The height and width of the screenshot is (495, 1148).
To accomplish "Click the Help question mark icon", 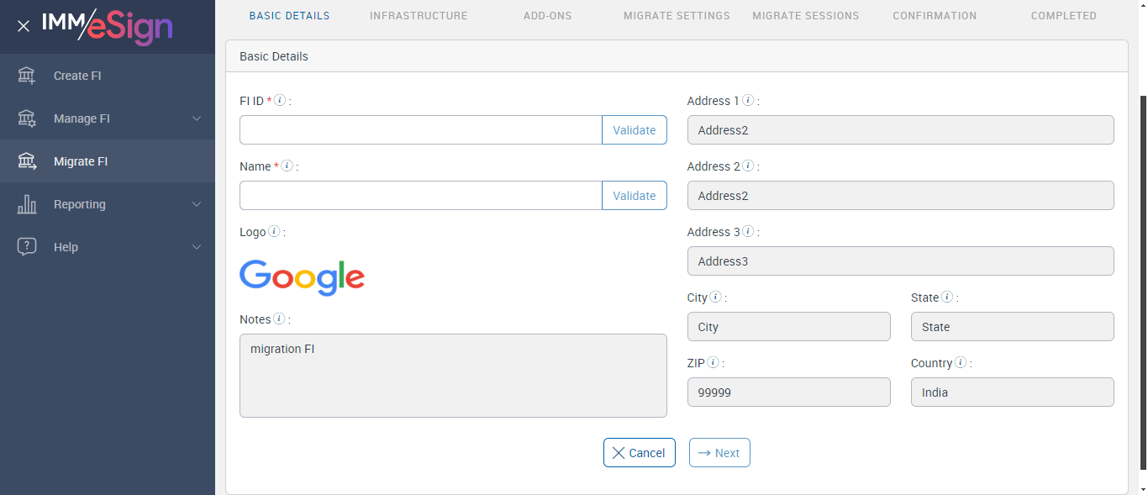I will click(27, 247).
